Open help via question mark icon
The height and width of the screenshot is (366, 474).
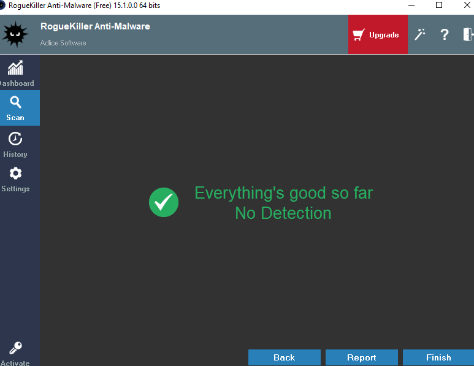point(444,34)
